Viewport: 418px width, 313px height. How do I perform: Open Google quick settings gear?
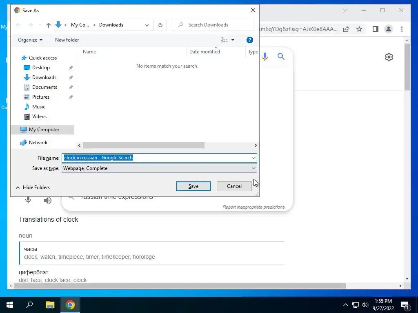click(x=389, y=57)
